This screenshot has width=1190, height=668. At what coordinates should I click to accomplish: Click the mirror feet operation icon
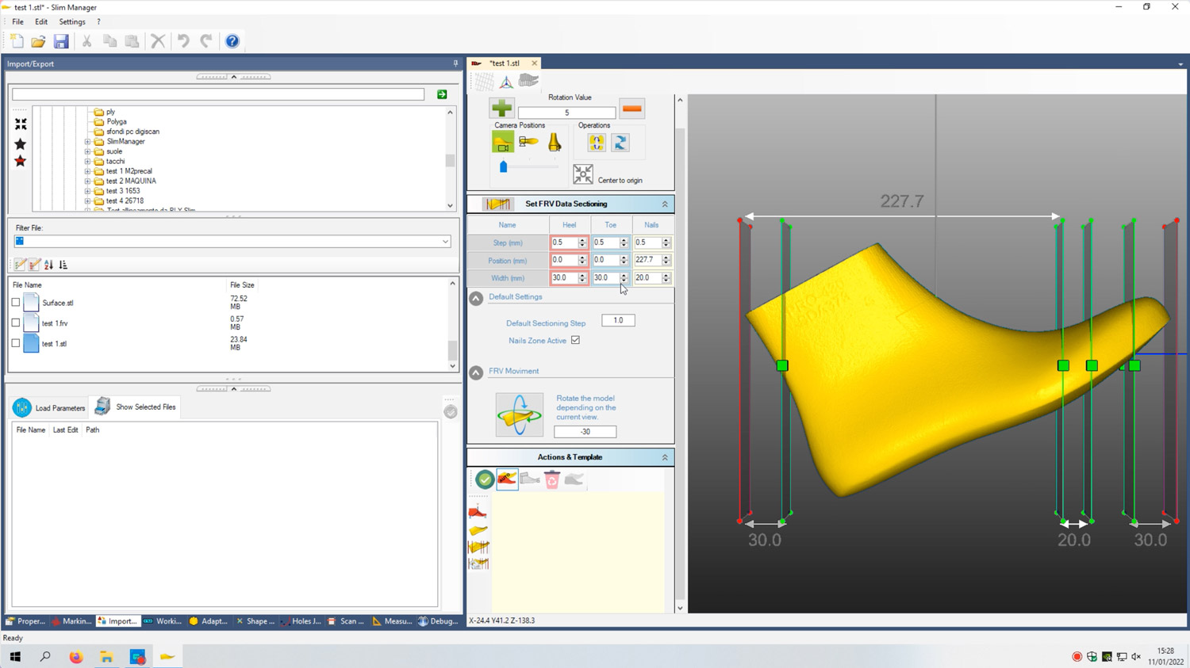(597, 143)
